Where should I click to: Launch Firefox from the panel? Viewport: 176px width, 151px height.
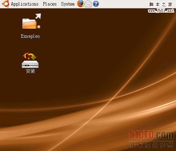pyautogui.click(x=81, y=4)
